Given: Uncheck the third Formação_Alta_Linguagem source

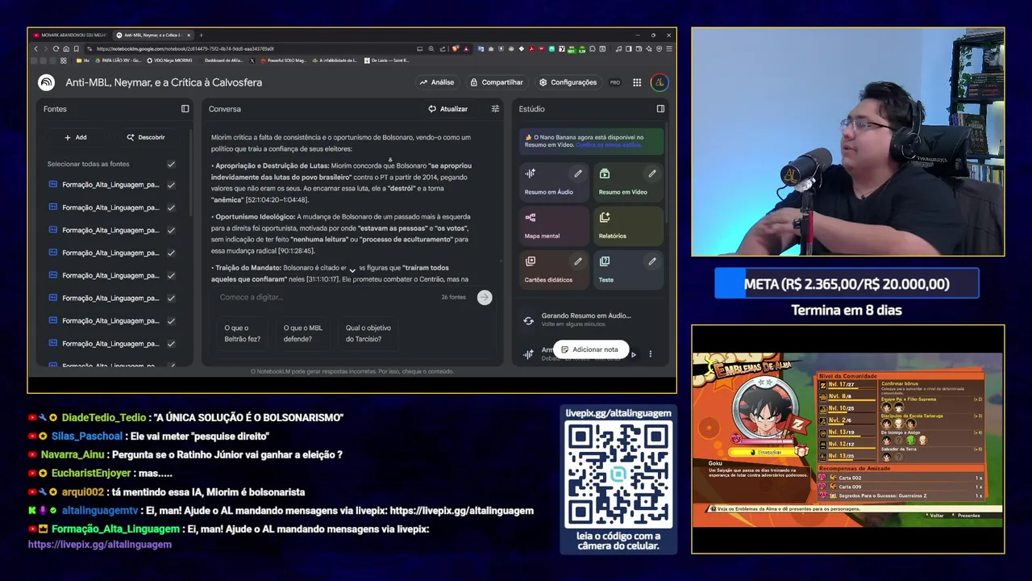Looking at the screenshot, I should [x=171, y=230].
